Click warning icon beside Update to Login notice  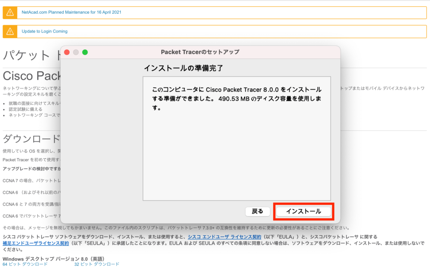(10, 31)
